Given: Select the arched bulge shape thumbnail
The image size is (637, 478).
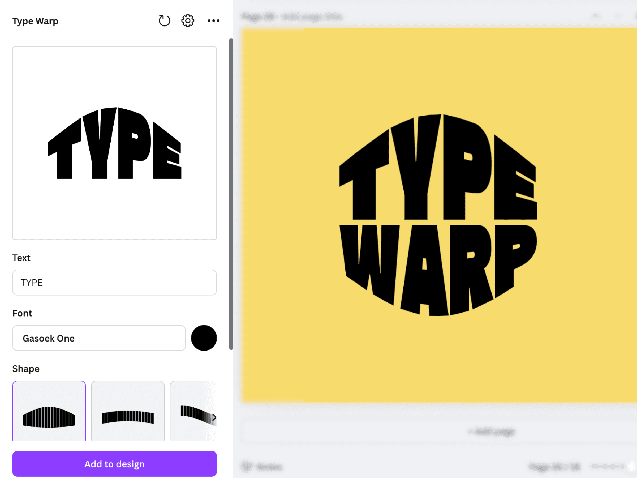Looking at the screenshot, I should point(49,411).
